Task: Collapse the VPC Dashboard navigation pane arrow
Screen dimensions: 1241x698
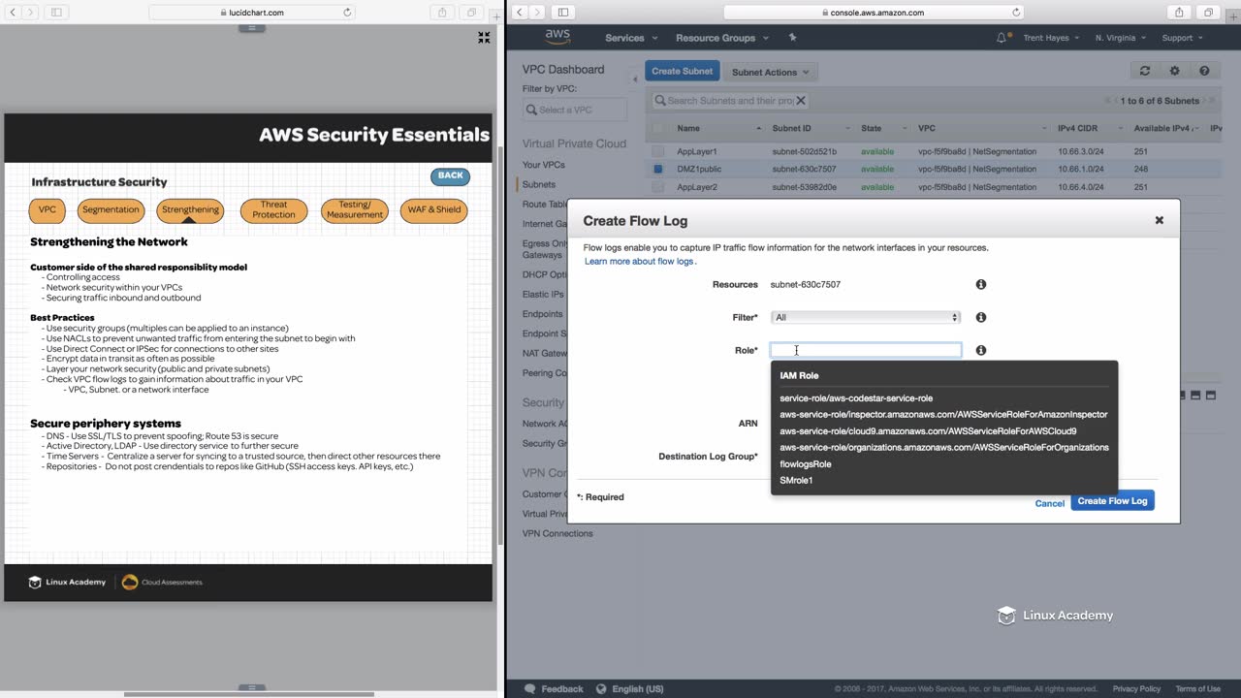Action: pyautogui.click(x=635, y=79)
